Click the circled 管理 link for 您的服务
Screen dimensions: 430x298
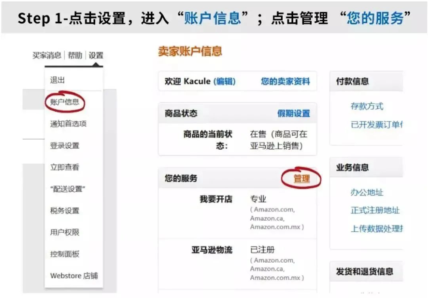(302, 178)
